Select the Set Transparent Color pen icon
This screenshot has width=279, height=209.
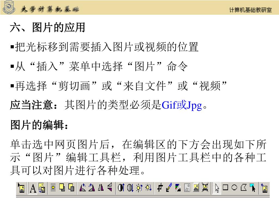coord(169,187)
